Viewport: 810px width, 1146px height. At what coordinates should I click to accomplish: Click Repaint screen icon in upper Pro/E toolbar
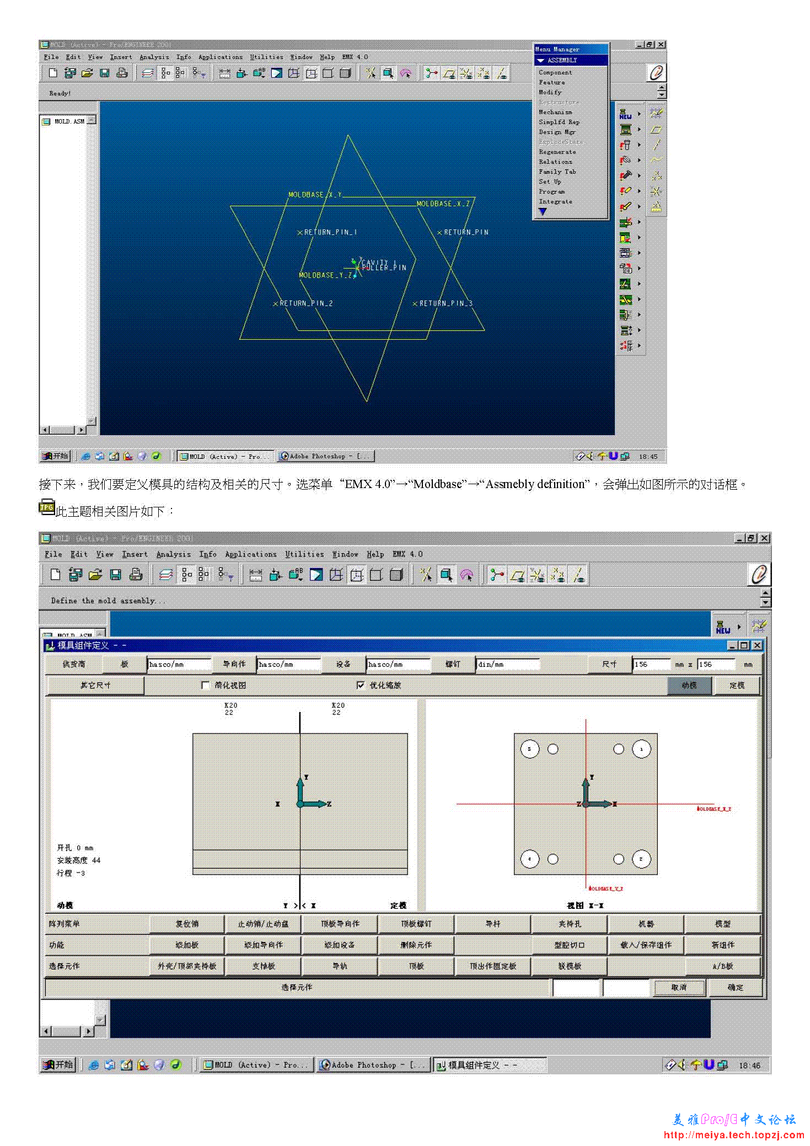tap(277, 73)
